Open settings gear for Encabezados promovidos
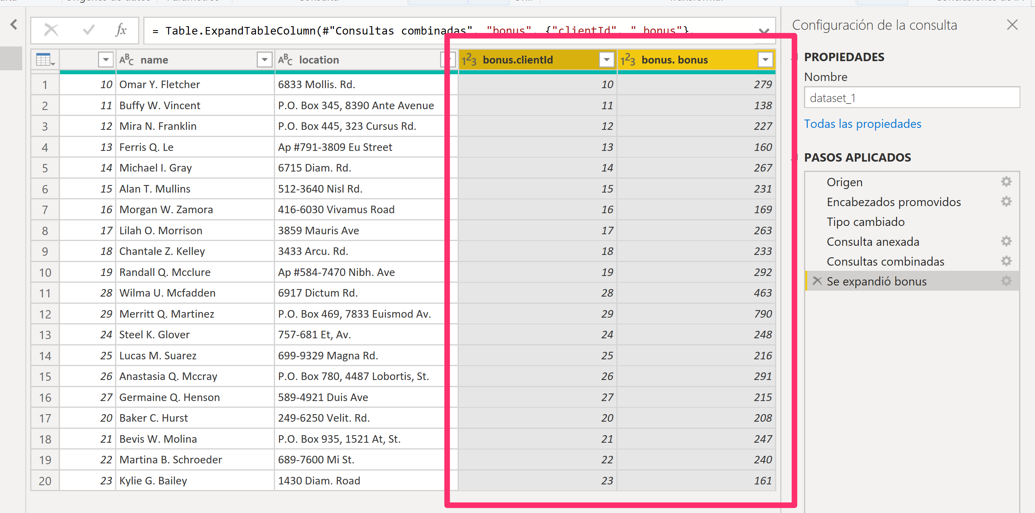Screen dimensions: 1035x513 tap(1006, 201)
